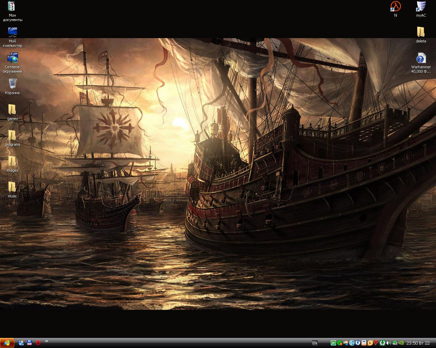The width and height of the screenshot is (436, 348).
Task: Click the blue lightning bolt tray icon
Action: point(358,343)
